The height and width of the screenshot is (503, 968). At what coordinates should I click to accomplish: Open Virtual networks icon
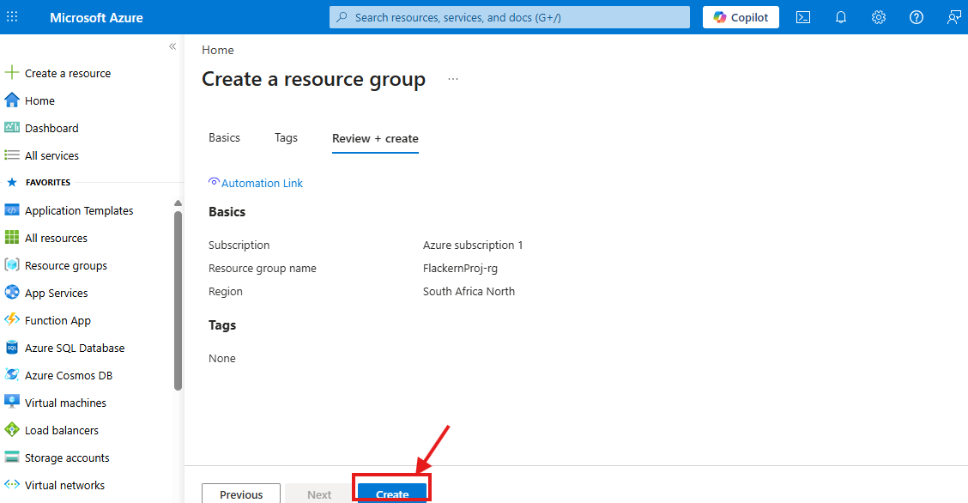click(12, 484)
